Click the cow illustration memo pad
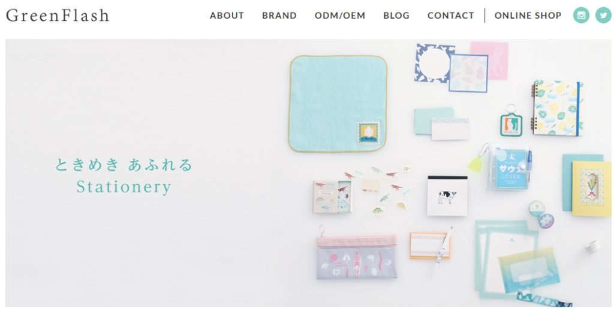 click(x=447, y=196)
